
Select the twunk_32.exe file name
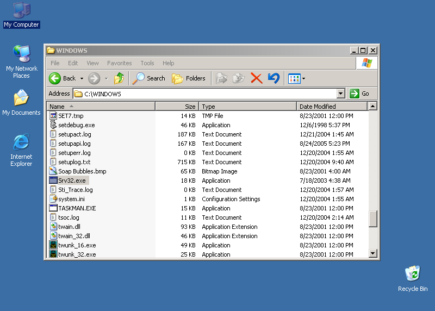point(77,254)
